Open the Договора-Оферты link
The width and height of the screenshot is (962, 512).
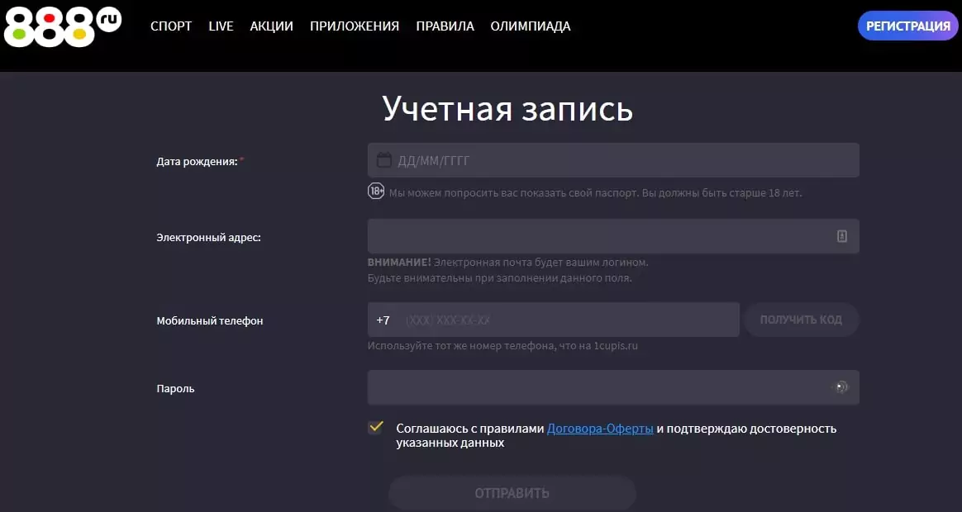(x=600, y=429)
